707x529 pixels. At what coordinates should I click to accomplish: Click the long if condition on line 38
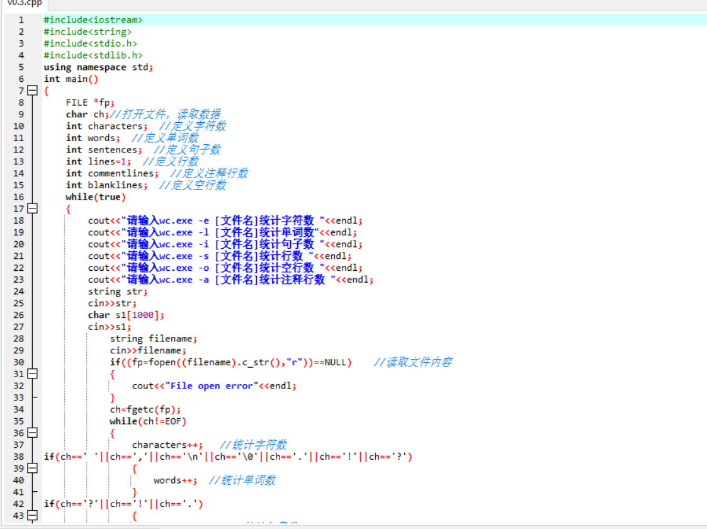pyautogui.click(x=228, y=457)
